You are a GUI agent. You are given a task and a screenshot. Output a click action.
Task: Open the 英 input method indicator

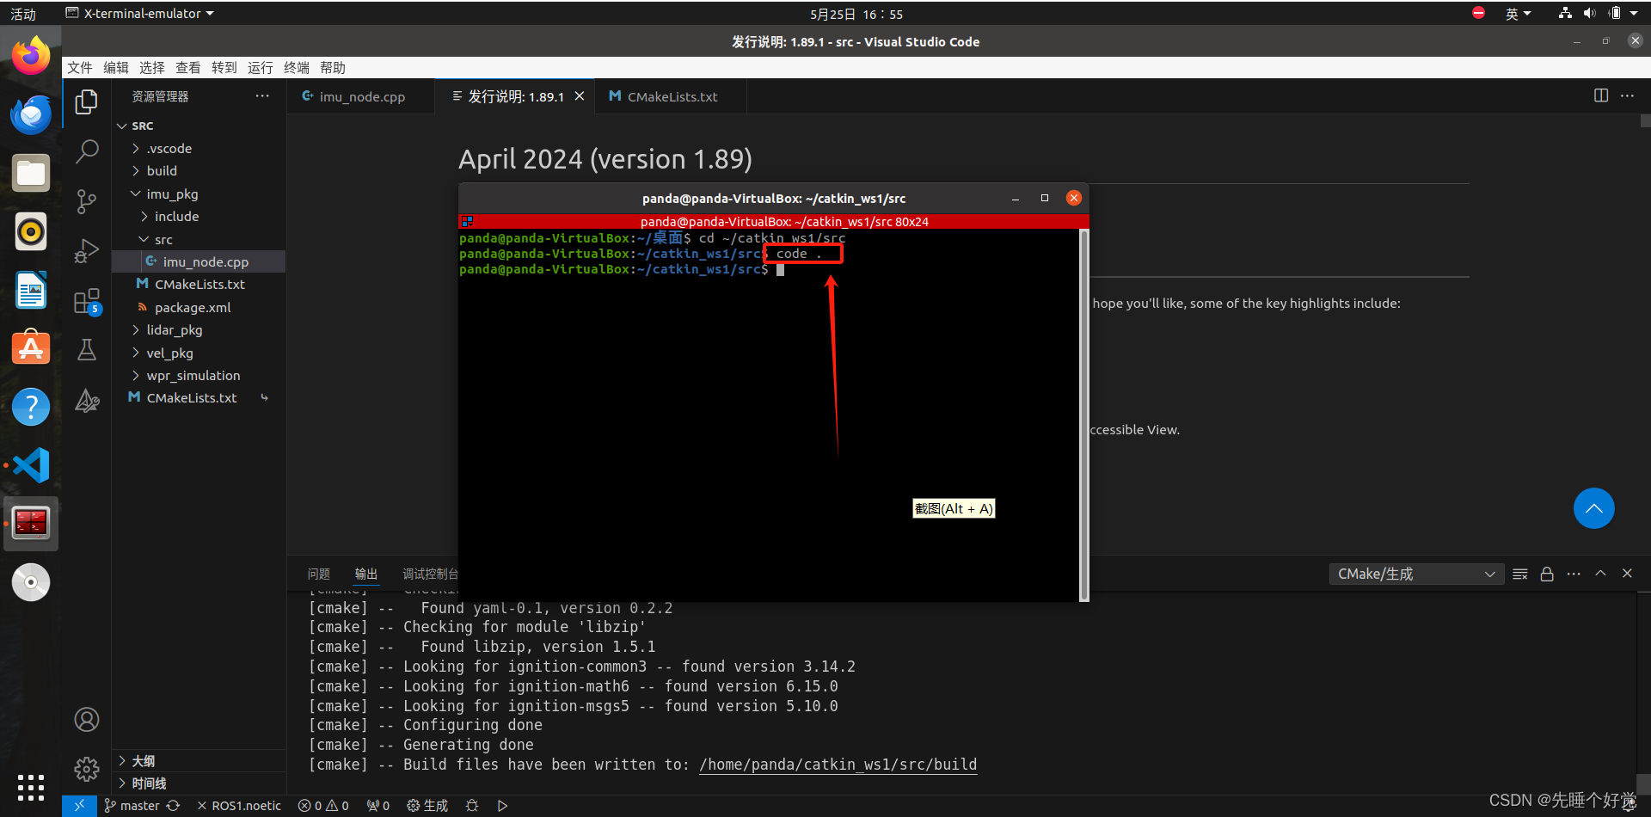(1519, 13)
